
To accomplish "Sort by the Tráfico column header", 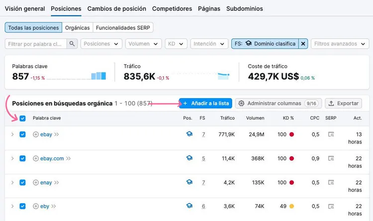I will (x=227, y=118).
